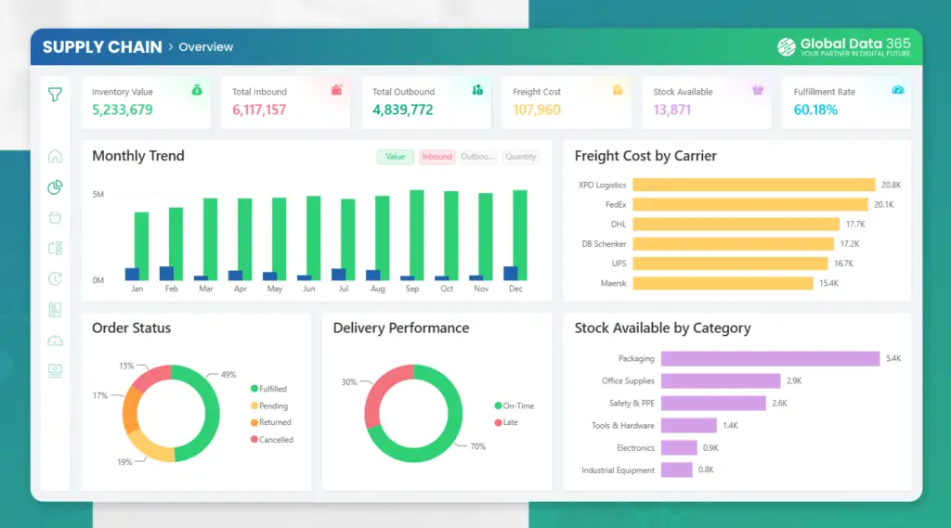
Task: Open the gauge dashboard sidebar icon
Action: (x=55, y=341)
